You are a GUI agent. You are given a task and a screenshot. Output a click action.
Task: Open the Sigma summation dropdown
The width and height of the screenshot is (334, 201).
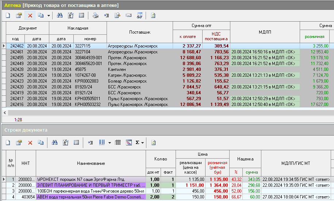[x=143, y=143]
